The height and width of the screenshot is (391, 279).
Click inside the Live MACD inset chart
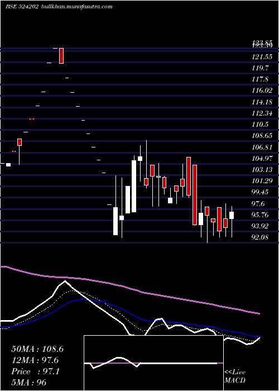(x=153, y=363)
